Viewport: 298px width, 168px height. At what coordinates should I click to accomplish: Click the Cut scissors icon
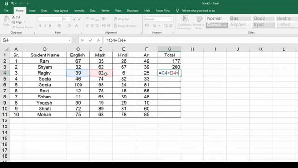(14, 17)
